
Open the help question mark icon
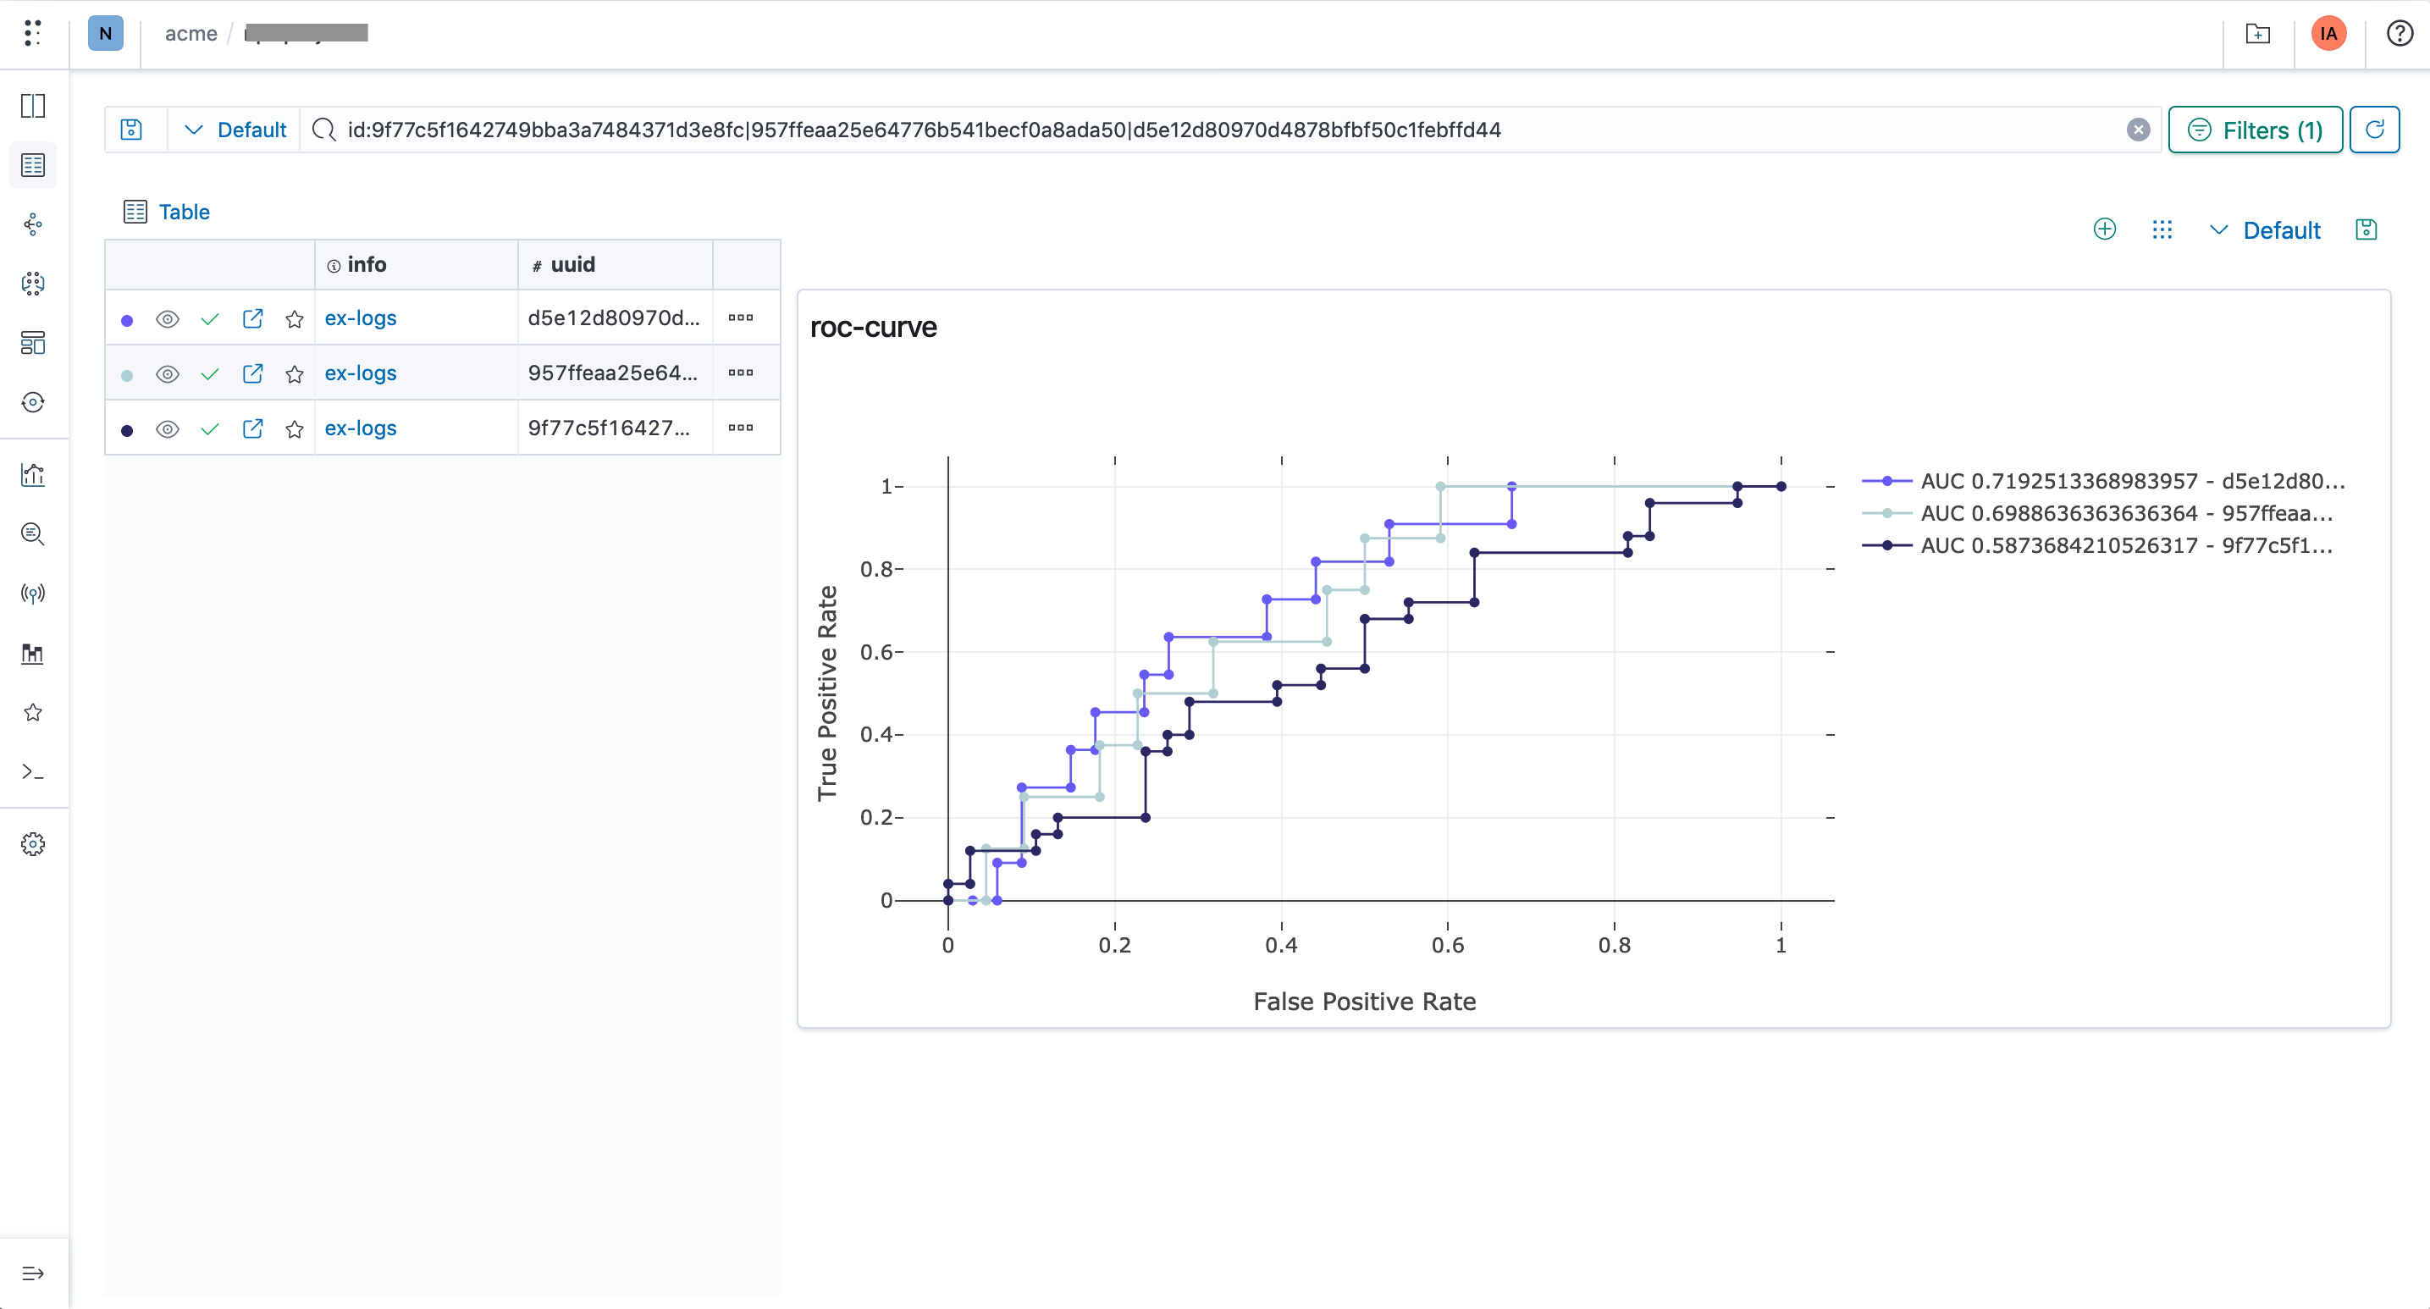[2400, 33]
